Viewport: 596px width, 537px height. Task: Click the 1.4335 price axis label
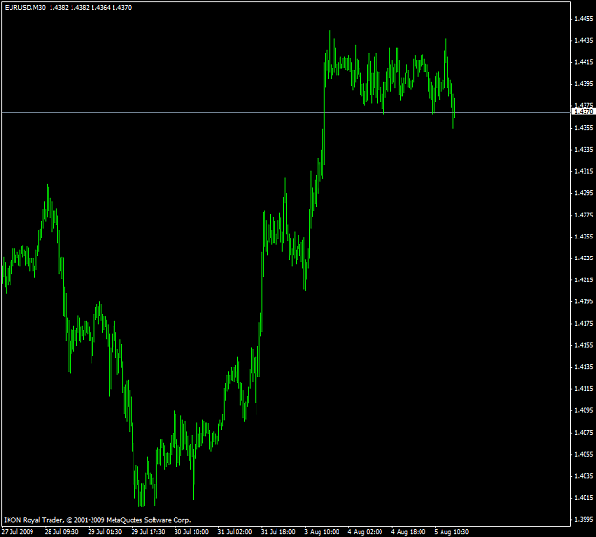pyautogui.click(x=584, y=149)
